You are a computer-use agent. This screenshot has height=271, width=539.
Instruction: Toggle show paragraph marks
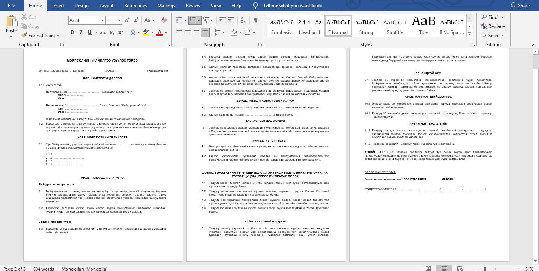(256, 20)
